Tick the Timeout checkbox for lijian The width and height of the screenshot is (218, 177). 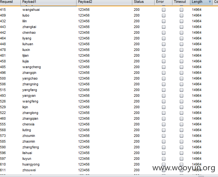coord(181,55)
